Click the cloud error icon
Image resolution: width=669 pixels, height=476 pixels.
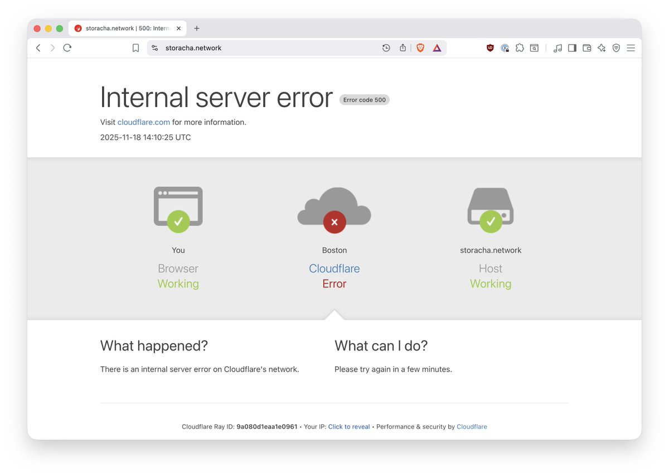(334, 210)
